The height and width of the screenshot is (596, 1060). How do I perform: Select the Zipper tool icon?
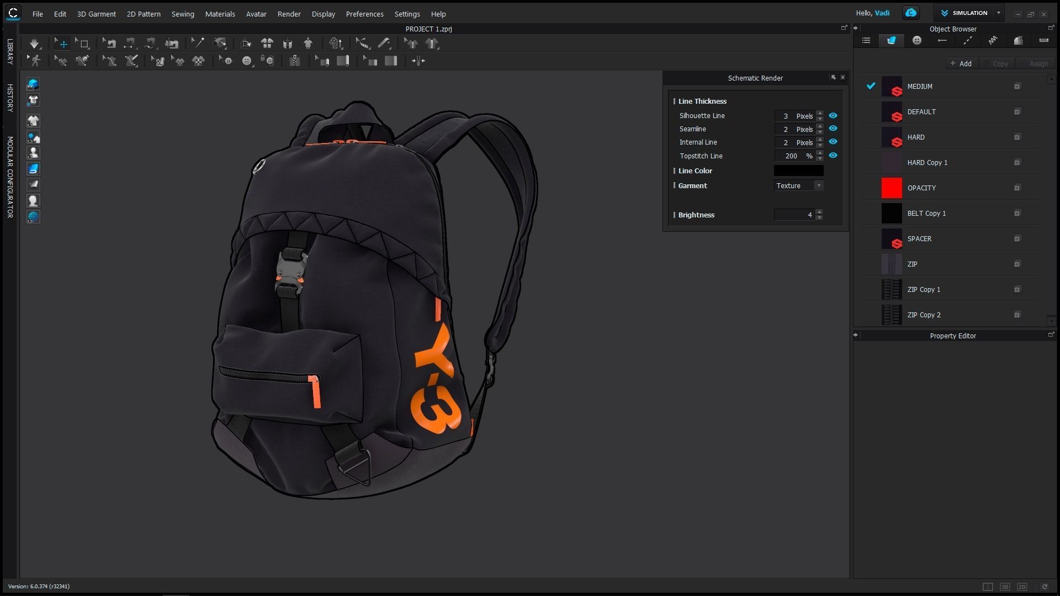point(295,61)
